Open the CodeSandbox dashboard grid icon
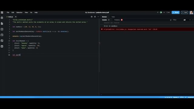Image resolution: width=194 pixels, height=109 pixels. [x=2, y=12]
